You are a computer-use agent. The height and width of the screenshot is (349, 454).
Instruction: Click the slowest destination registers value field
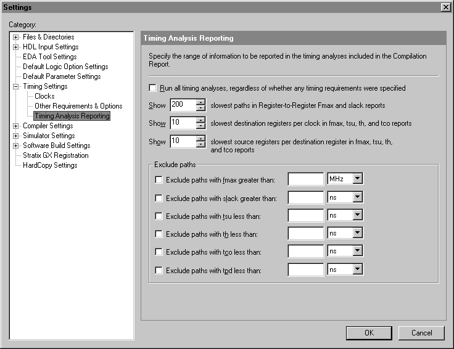[183, 123]
